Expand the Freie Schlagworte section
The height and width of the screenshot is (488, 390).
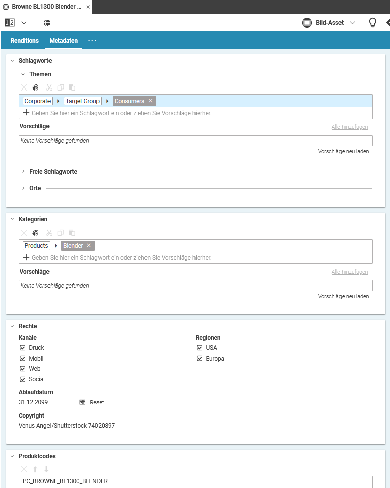pyautogui.click(x=23, y=172)
